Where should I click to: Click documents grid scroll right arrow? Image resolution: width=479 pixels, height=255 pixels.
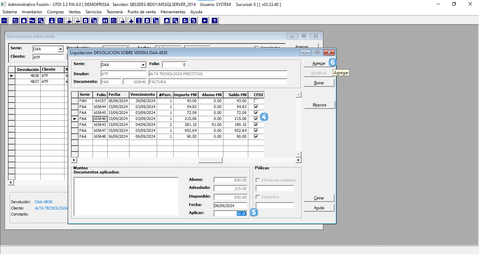(298, 160)
